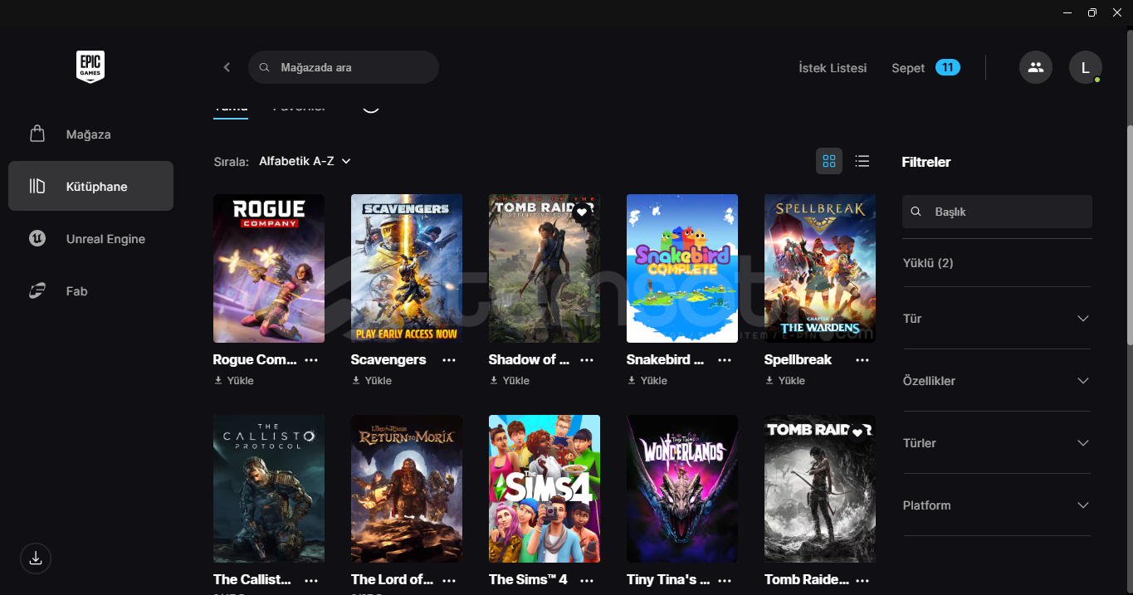Open three-dot menu for second-row Tomb Raider
Screen dimensions: 1133x595
pos(862,580)
